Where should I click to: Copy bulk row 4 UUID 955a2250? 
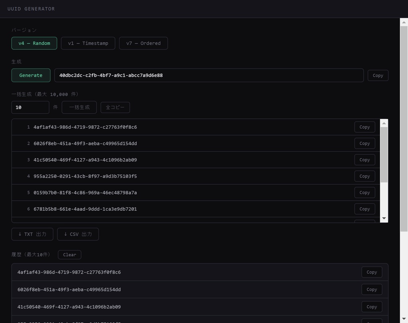pyautogui.click(x=365, y=176)
